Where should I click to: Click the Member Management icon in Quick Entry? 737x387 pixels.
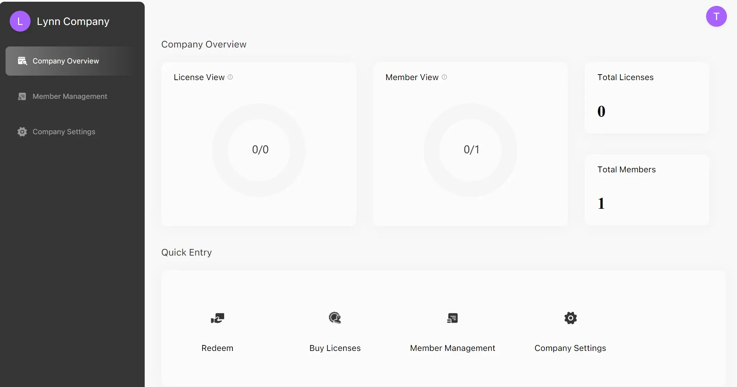(x=452, y=318)
